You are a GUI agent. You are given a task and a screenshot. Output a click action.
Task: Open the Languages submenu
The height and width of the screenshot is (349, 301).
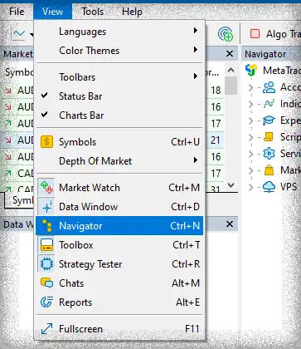click(x=119, y=32)
